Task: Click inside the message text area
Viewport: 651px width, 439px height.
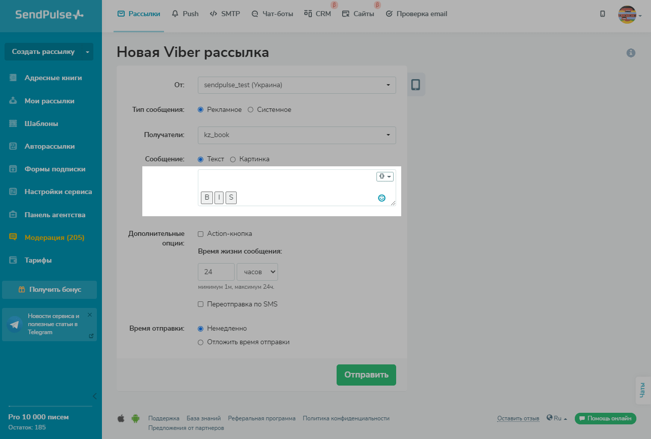Action: (x=297, y=187)
